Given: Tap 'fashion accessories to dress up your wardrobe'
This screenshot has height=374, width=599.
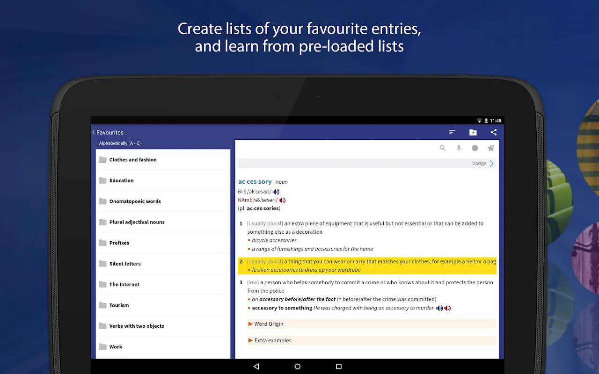Looking at the screenshot, I should [306, 270].
